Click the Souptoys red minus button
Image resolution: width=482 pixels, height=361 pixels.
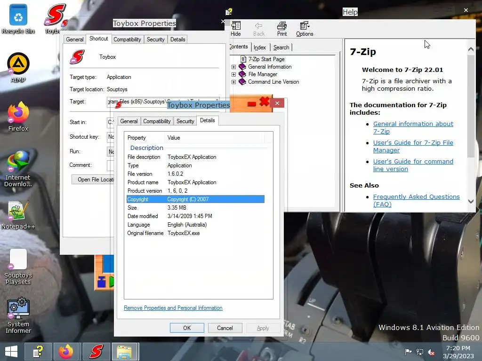tap(252, 104)
